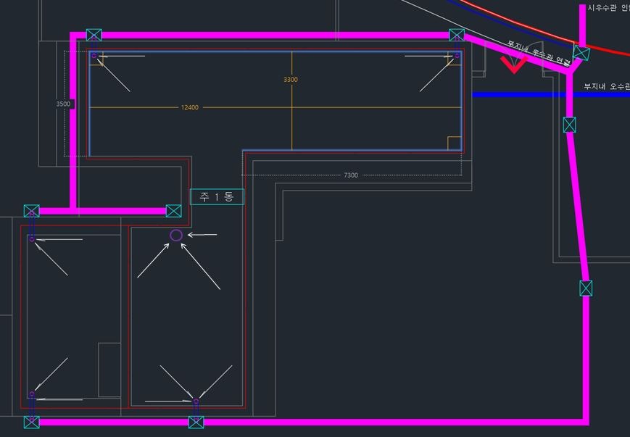Select the red checkmark symbol
Viewport: 630px width, 437px height.
[x=513, y=66]
